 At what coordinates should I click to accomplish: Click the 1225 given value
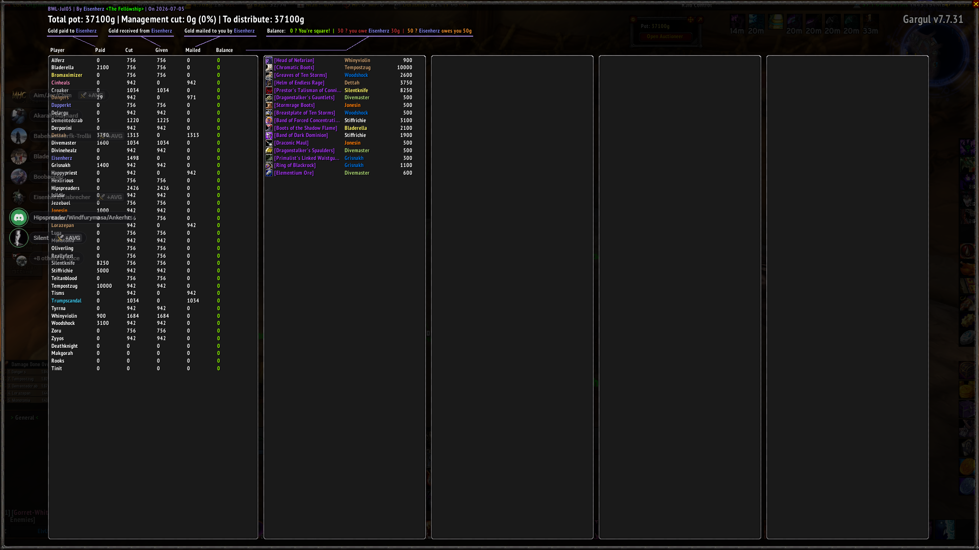coord(163,121)
